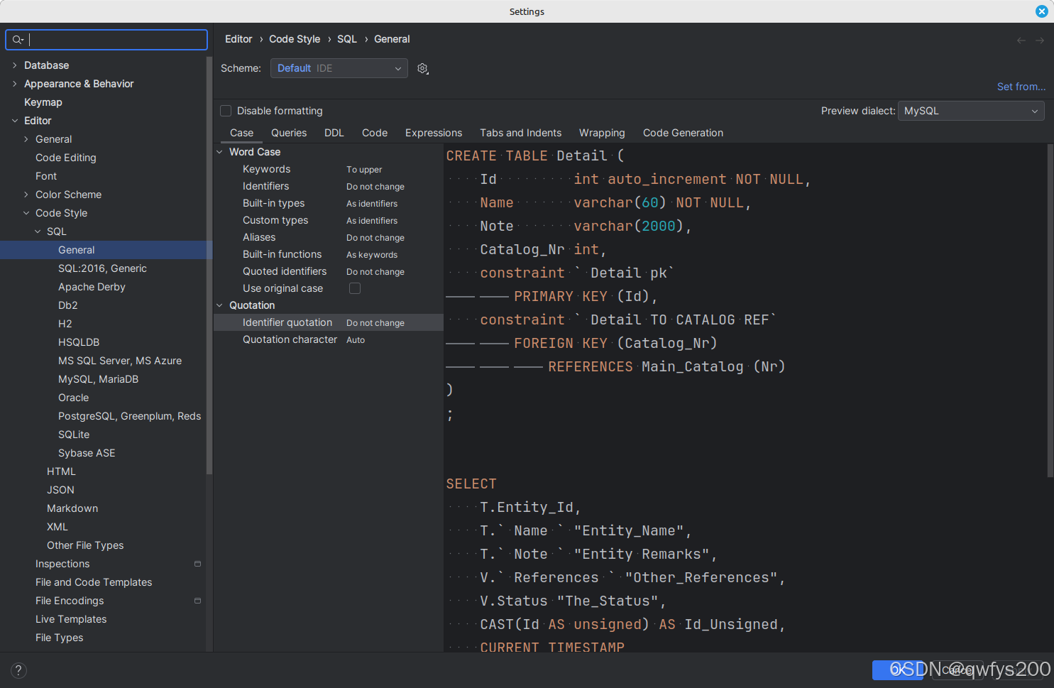Change Identifier quotation value
Image resolution: width=1054 pixels, height=688 pixels.
click(x=375, y=323)
